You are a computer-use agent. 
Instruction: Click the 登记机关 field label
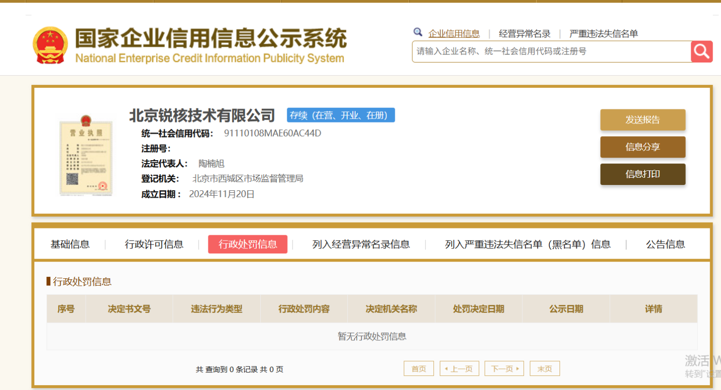click(x=160, y=179)
